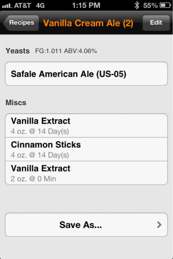Tap the Yeasts section header

coord(18,51)
